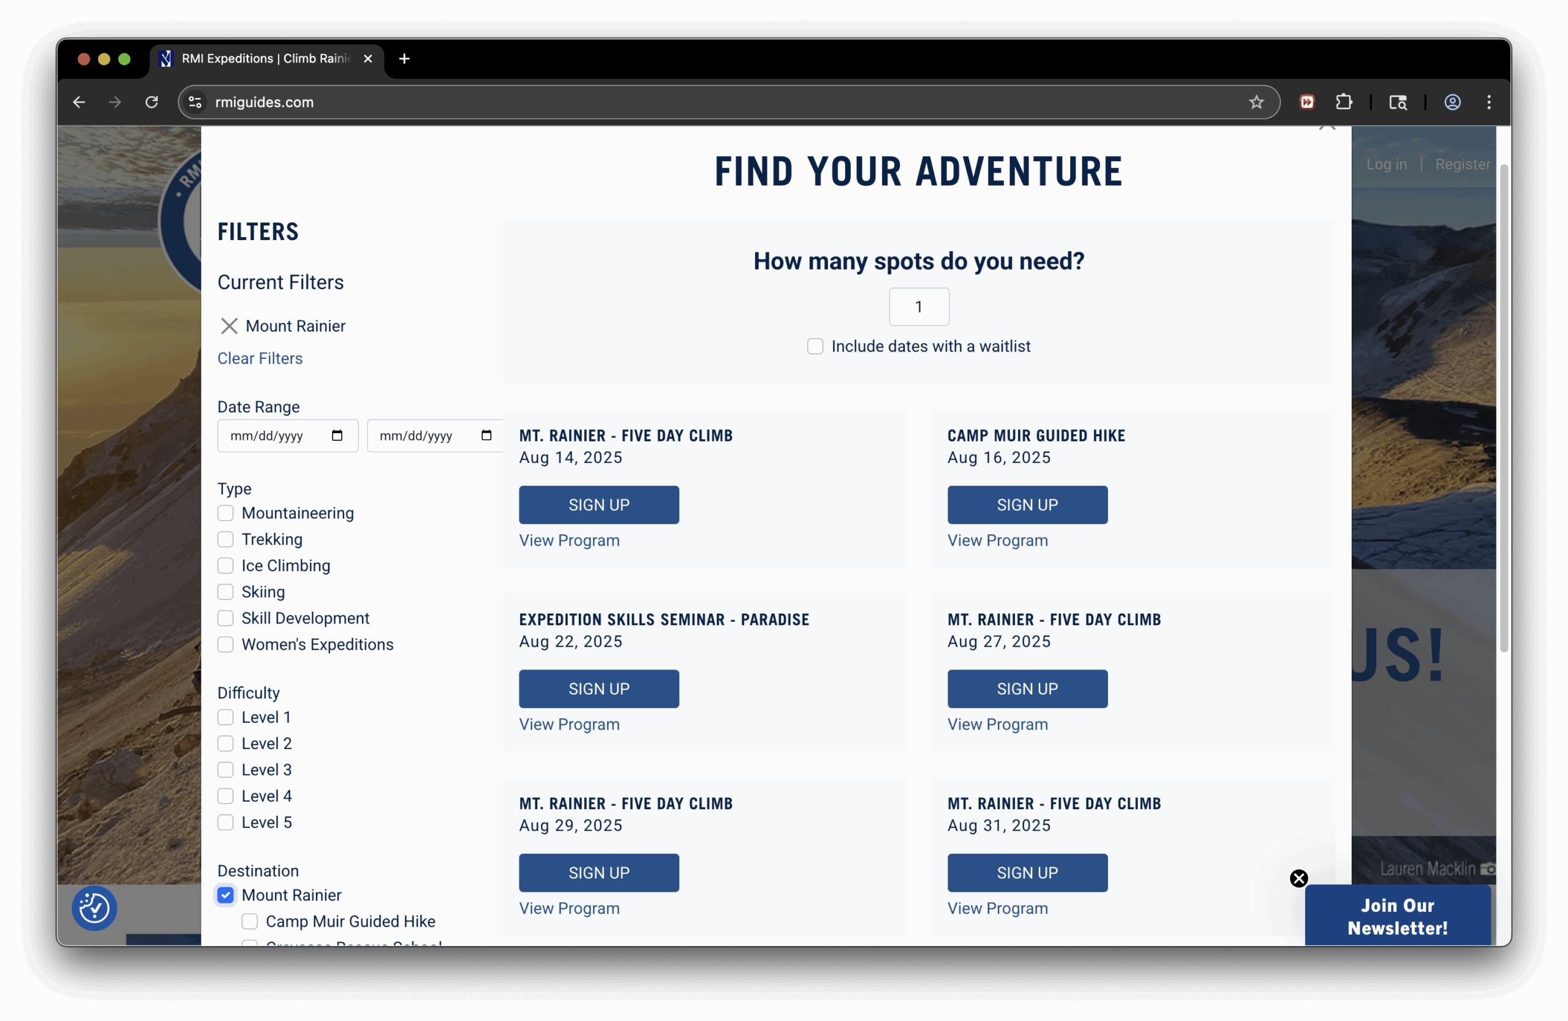Image resolution: width=1568 pixels, height=1021 pixels.
Task: Bookmark this page with the star icon
Action: click(x=1256, y=102)
